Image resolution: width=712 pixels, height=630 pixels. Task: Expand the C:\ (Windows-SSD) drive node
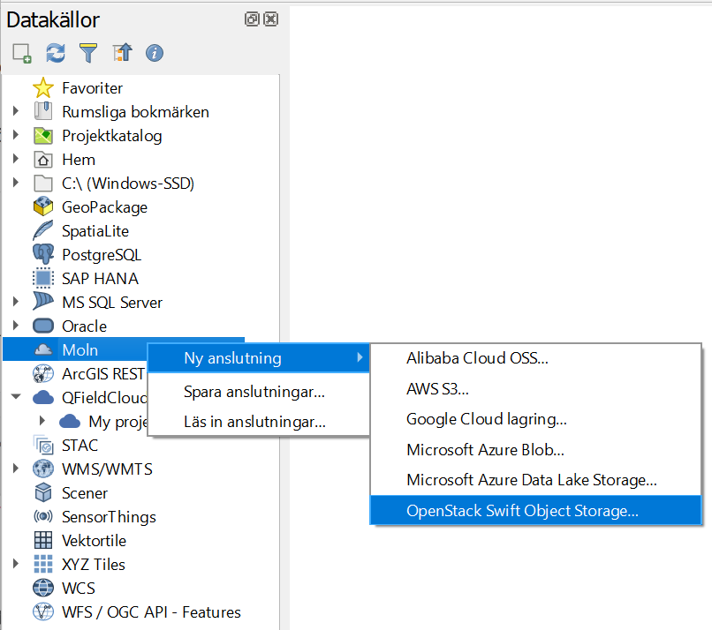click(x=16, y=183)
